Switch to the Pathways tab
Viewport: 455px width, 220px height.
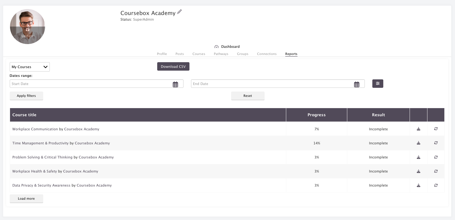[x=221, y=54]
